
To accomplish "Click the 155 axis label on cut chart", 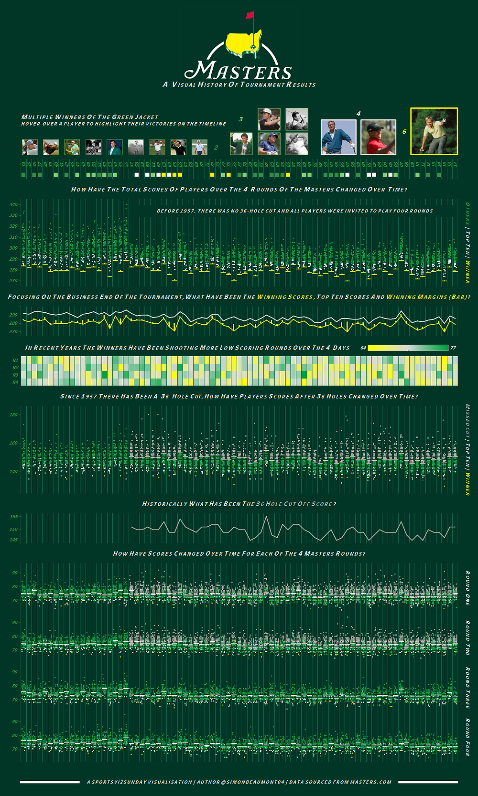I will [x=13, y=516].
